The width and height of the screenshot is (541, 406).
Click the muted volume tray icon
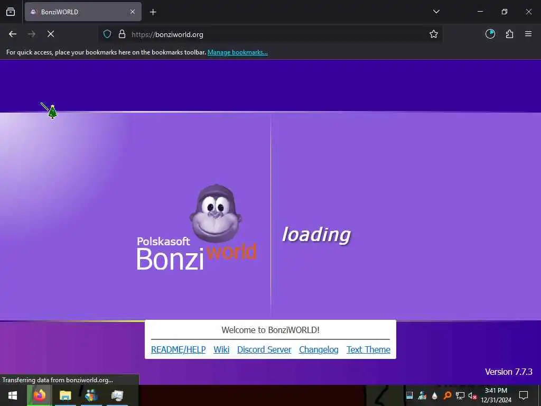(472, 395)
